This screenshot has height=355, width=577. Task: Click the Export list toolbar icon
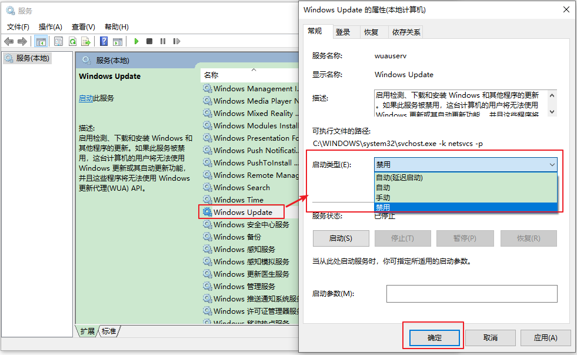(x=86, y=41)
